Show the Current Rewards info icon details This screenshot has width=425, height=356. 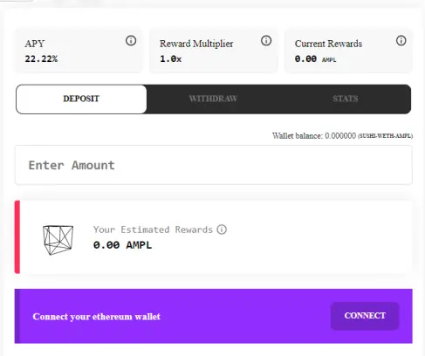pyautogui.click(x=401, y=40)
